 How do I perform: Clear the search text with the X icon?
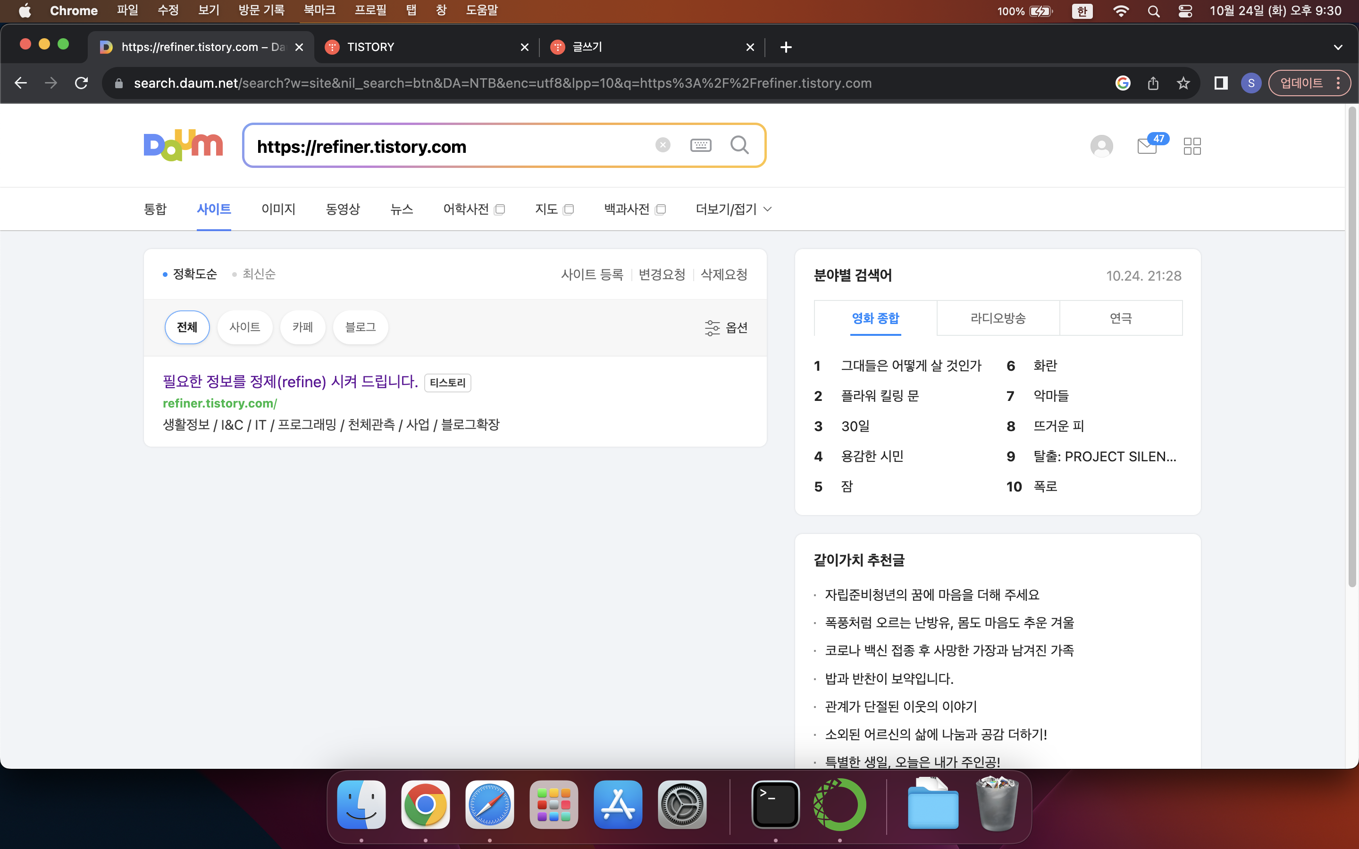tap(663, 145)
